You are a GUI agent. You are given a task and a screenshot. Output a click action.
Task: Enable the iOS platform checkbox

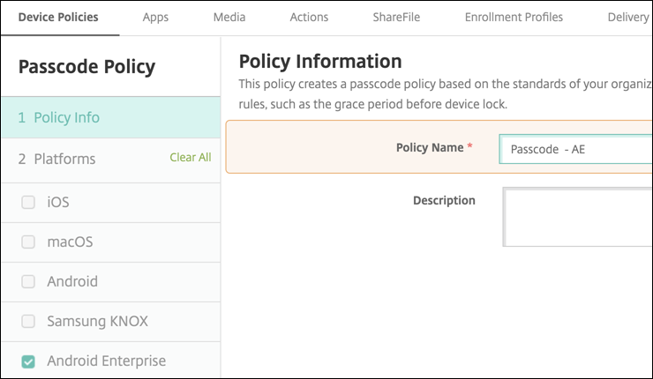pos(28,202)
